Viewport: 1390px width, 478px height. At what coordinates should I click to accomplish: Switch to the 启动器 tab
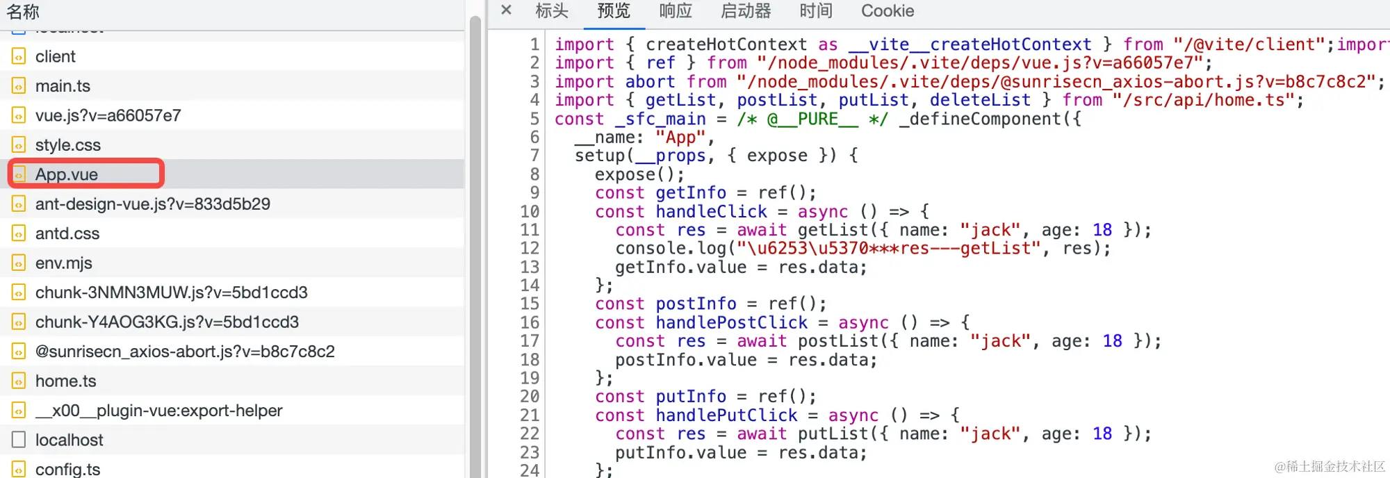pos(746,11)
